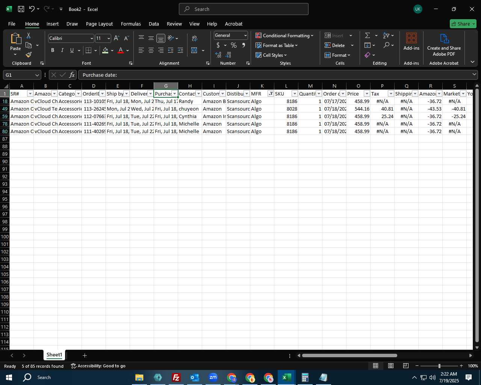Click the Orientation text angle icon
Viewport: 481px width, 385px height.
171,38
